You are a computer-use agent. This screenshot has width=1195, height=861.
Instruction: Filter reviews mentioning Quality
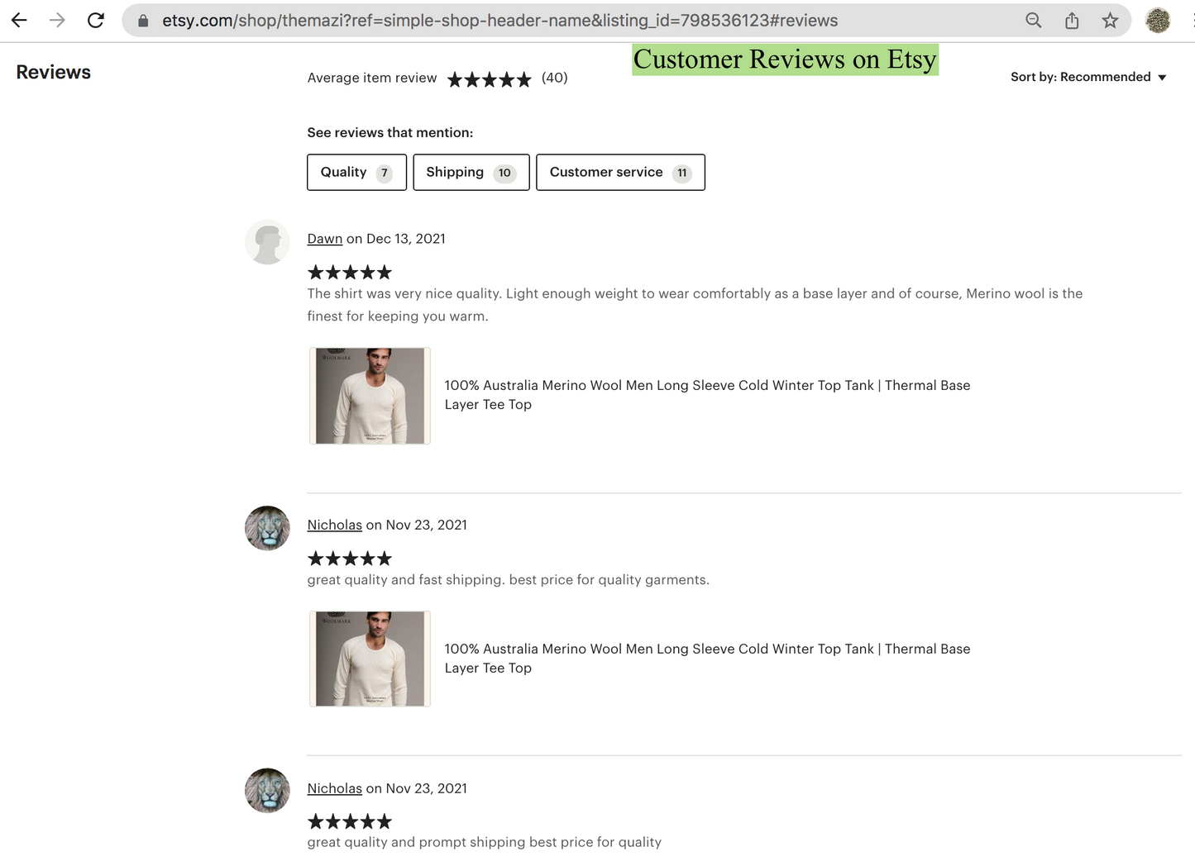coord(356,172)
